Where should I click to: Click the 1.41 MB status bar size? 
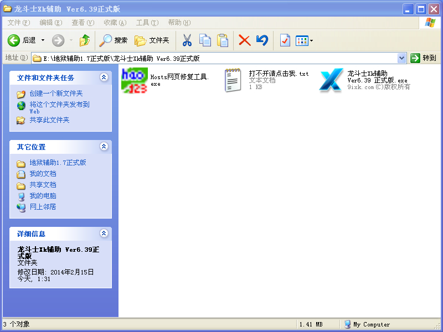pyautogui.click(x=311, y=324)
